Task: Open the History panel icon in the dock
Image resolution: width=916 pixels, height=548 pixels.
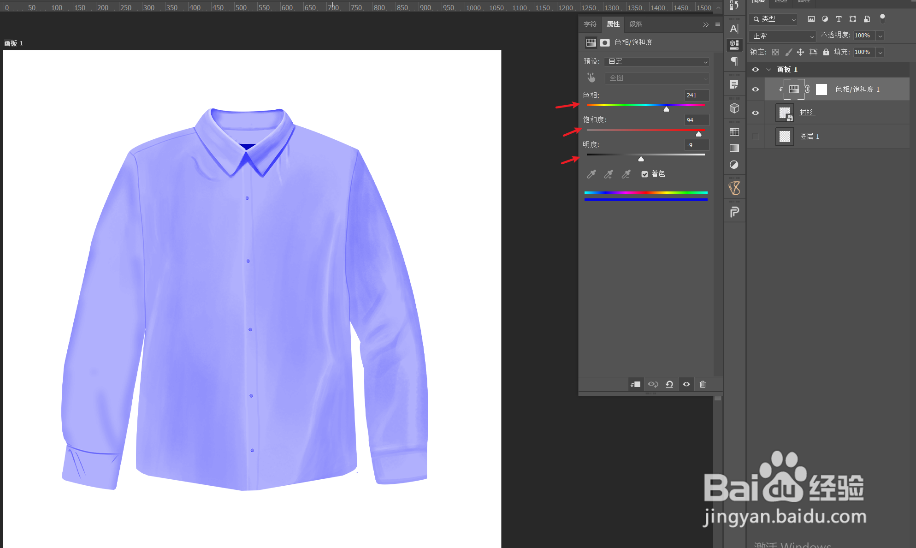Action: coord(734,6)
